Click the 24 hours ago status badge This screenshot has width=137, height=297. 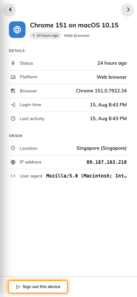[x=46, y=35]
